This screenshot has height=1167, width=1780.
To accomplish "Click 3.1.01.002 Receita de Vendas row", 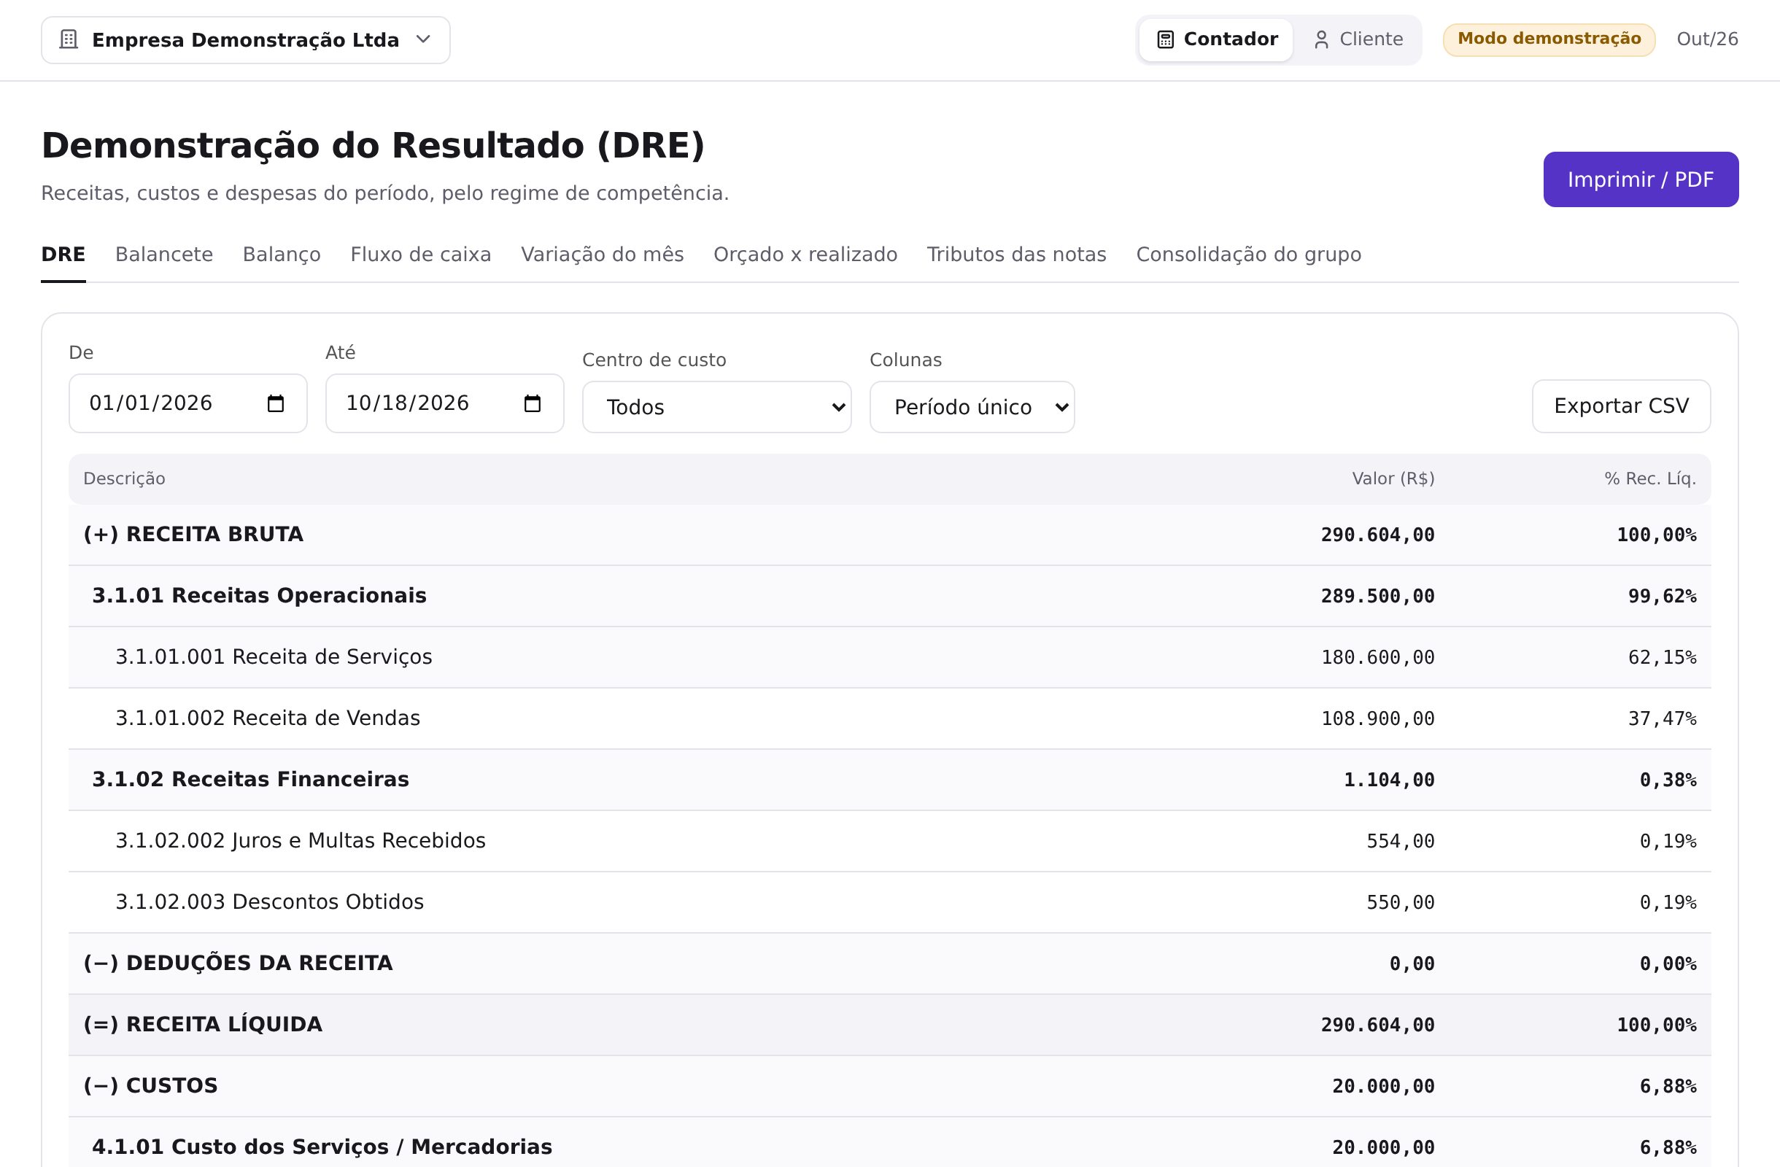I will click(889, 718).
